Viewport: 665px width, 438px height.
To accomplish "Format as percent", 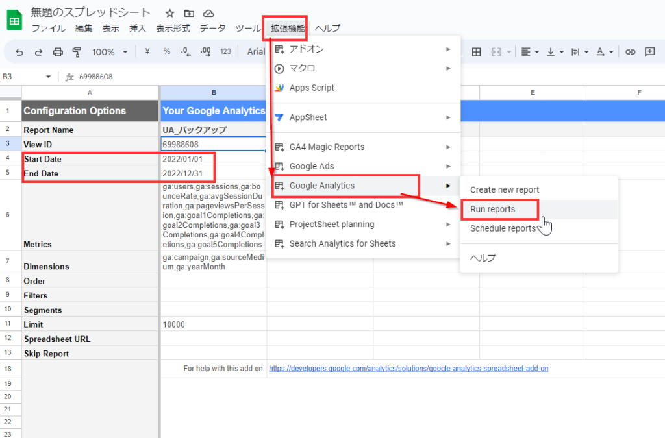I will point(167,51).
